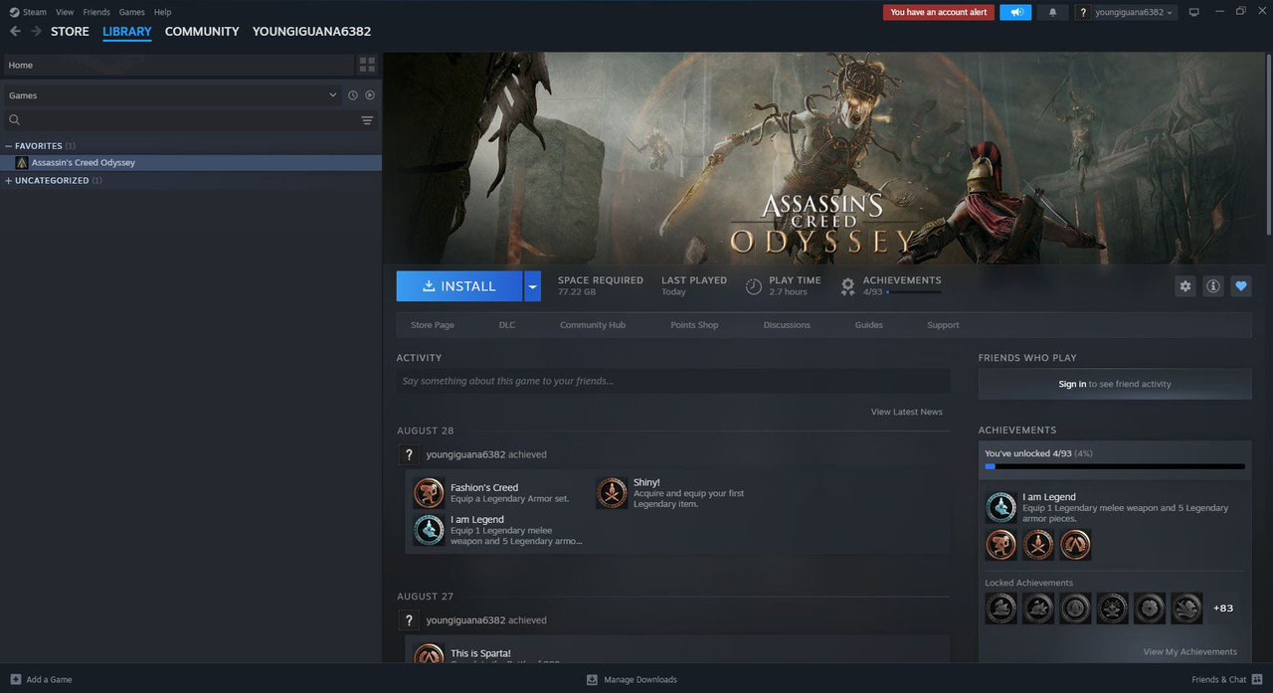Open the Points Shop link
1273x693 pixels.
click(x=694, y=325)
